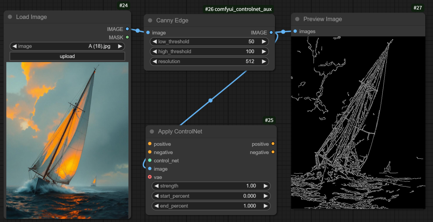Click the IMAGE output port of Canny Edge
The height and width of the screenshot is (222, 433).
pos(271,33)
